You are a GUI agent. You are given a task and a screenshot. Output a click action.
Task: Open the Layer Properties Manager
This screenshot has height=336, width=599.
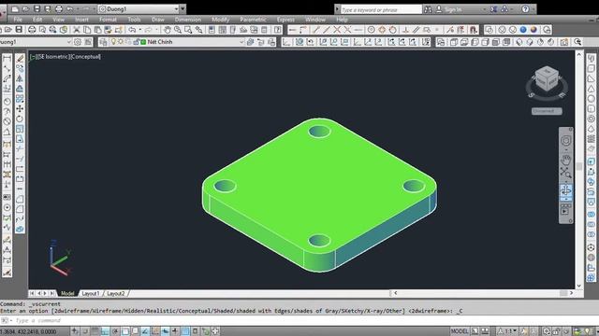pyautogui.click(x=103, y=42)
